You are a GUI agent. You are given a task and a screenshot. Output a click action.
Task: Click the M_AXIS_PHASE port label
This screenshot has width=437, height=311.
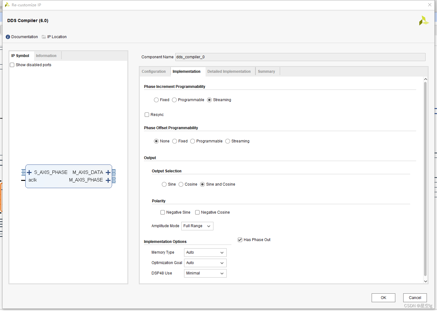point(86,180)
